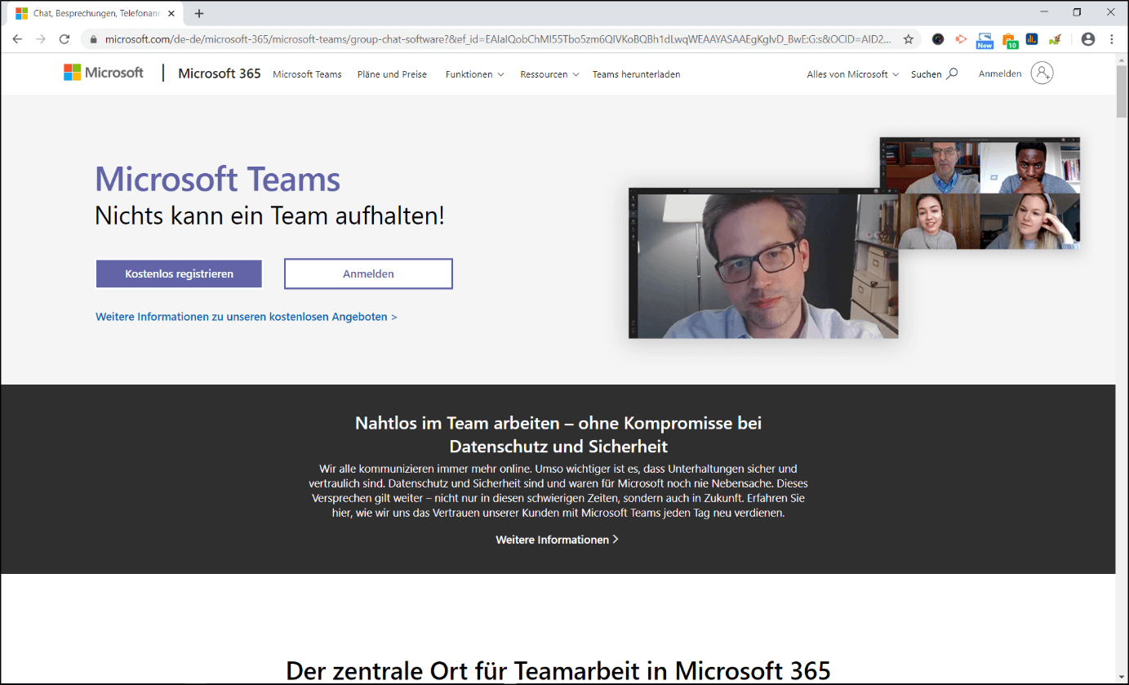Click the Microsoft favicon on the browser tab
This screenshot has height=685, width=1129.
coord(22,13)
